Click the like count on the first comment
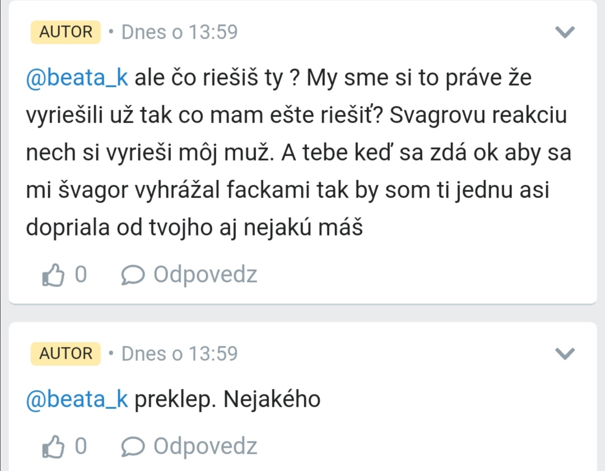The height and width of the screenshot is (471, 605). point(81,275)
